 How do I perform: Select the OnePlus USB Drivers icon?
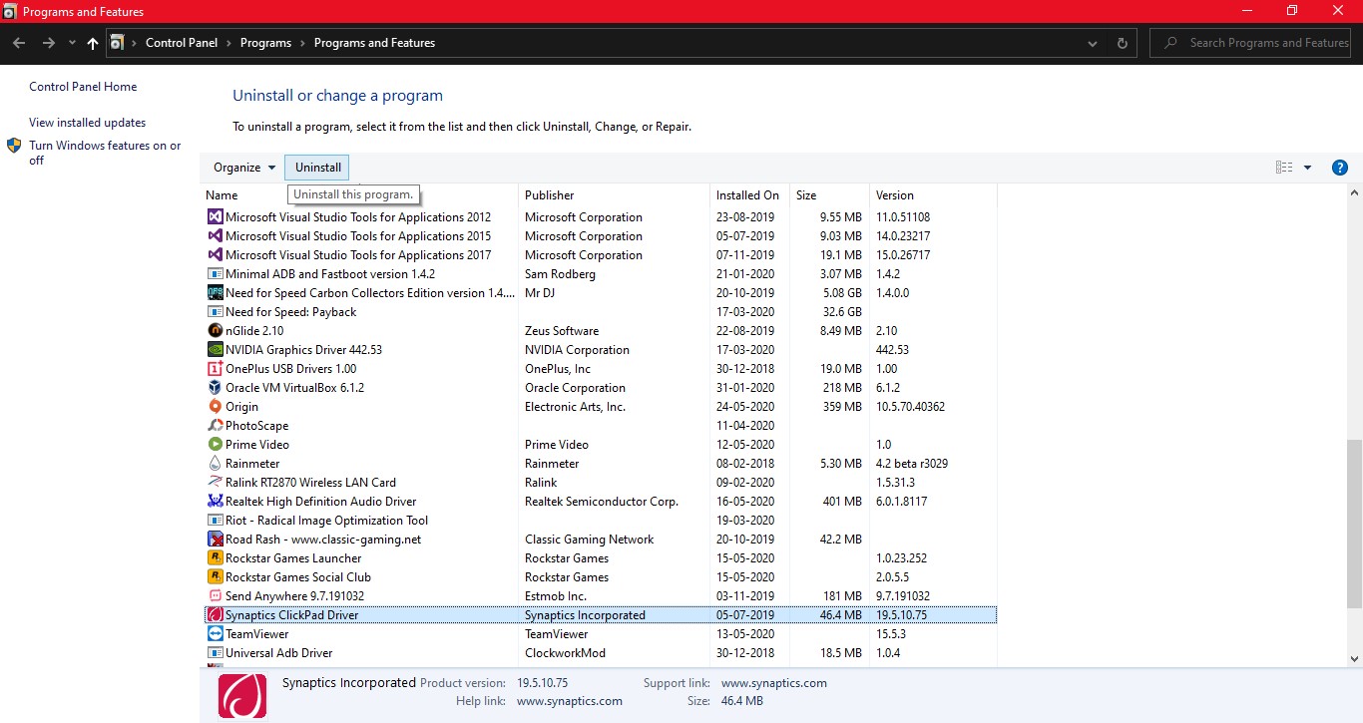215,368
